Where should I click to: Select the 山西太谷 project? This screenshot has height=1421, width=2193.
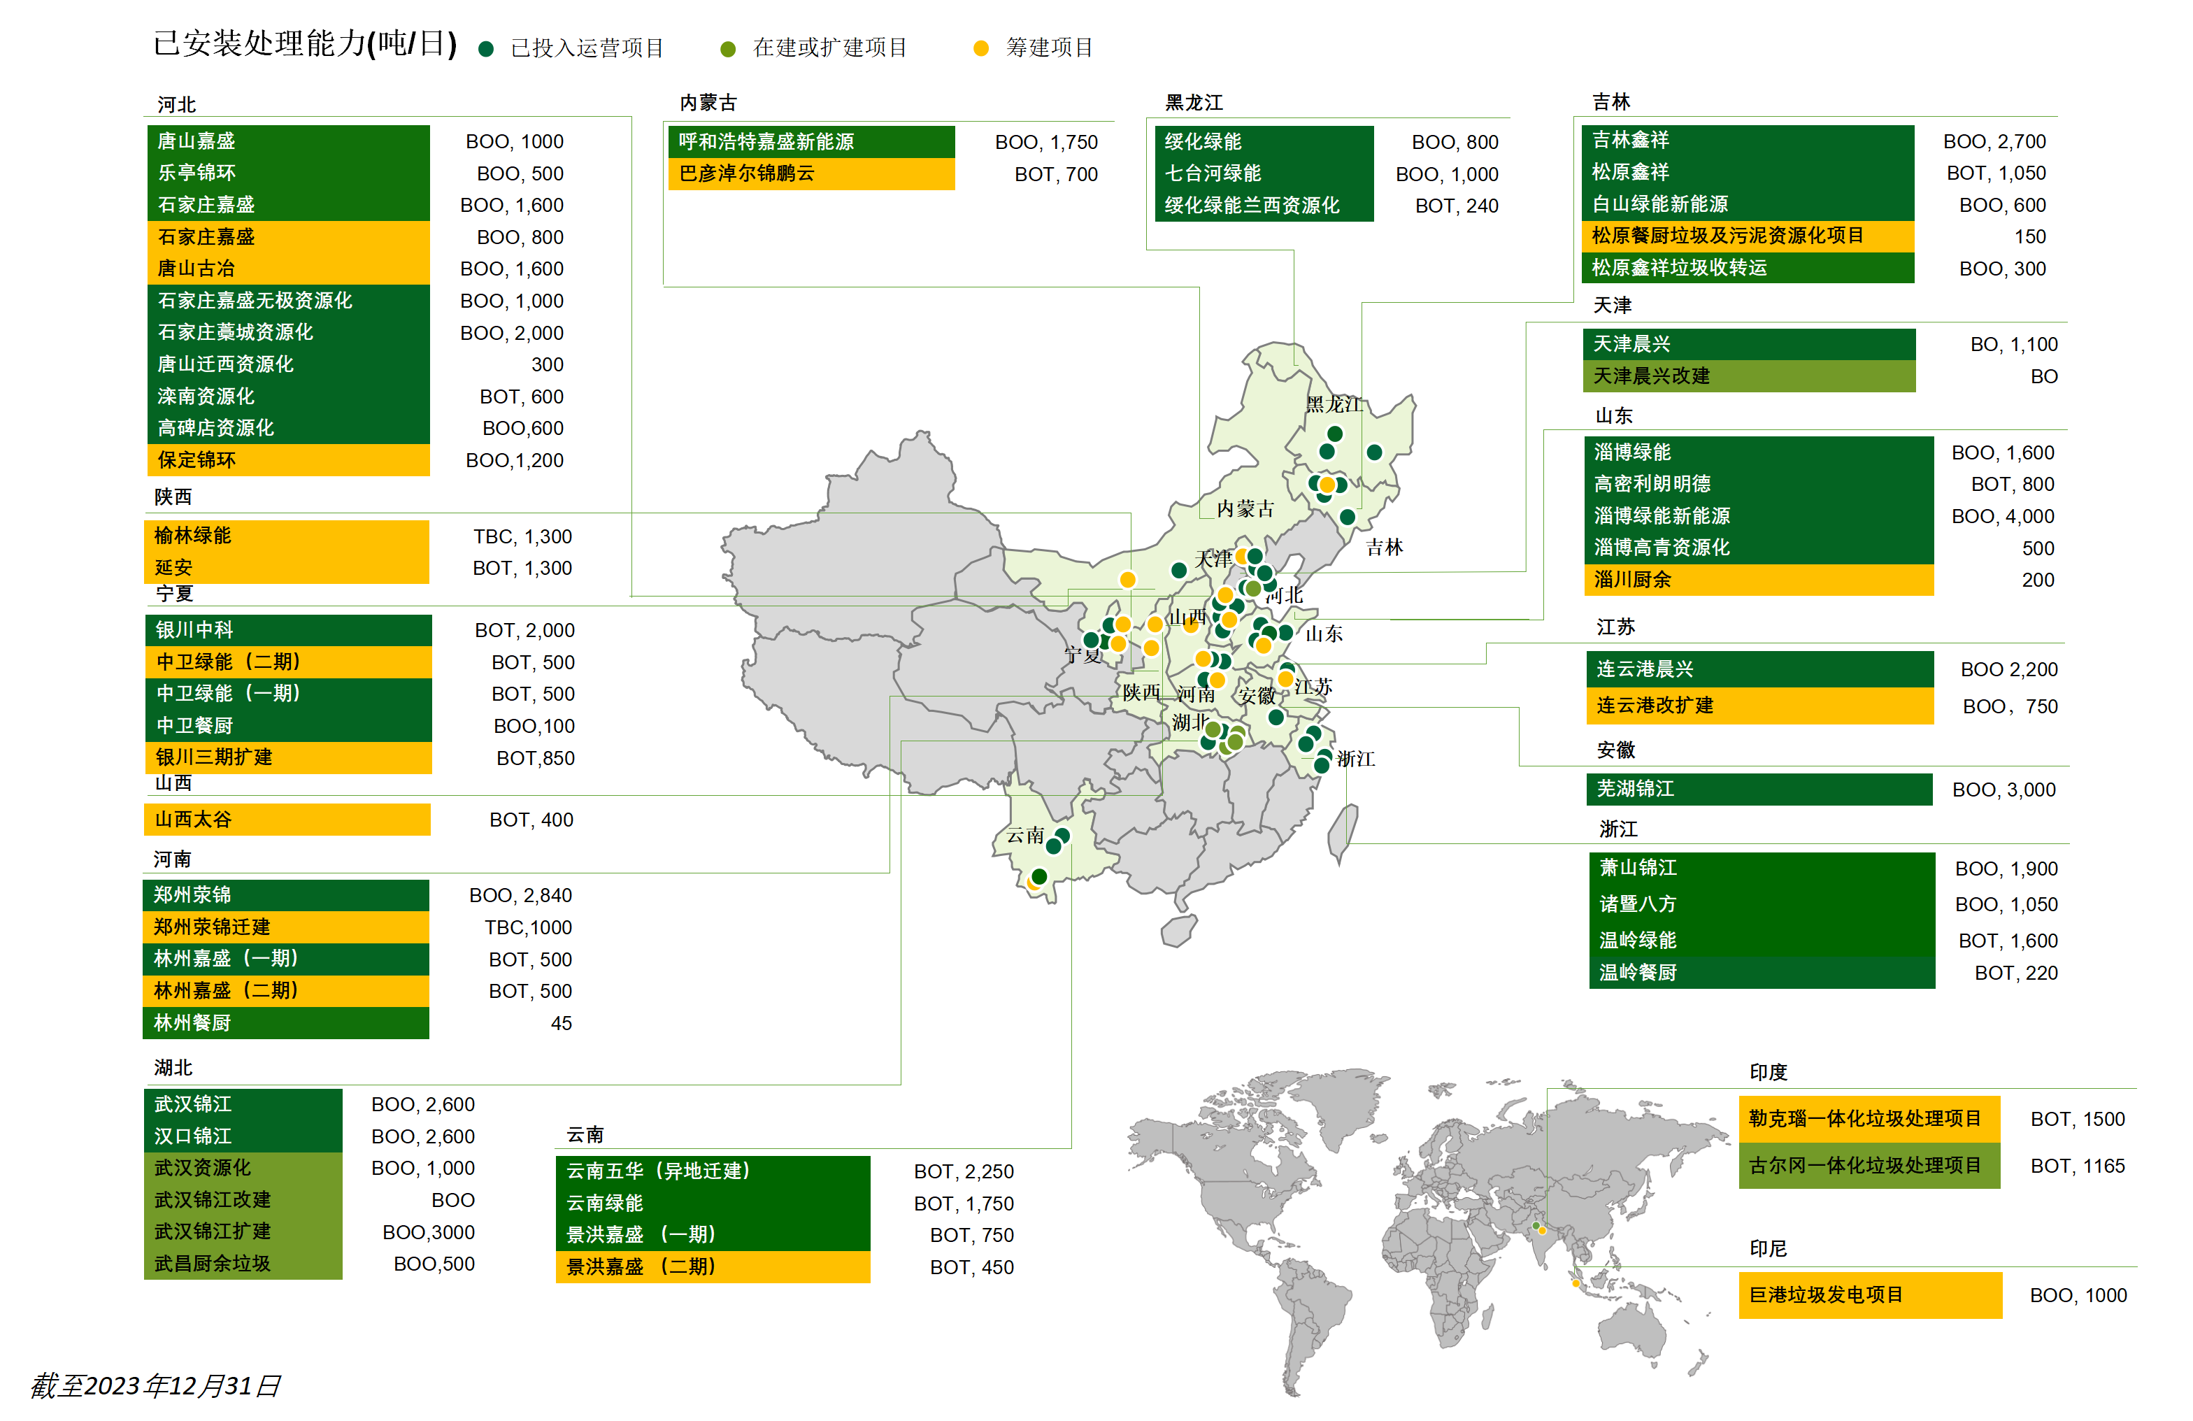[287, 820]
